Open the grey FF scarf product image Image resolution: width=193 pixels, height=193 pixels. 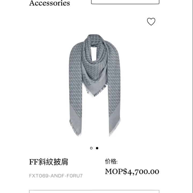tap(95, 85)
